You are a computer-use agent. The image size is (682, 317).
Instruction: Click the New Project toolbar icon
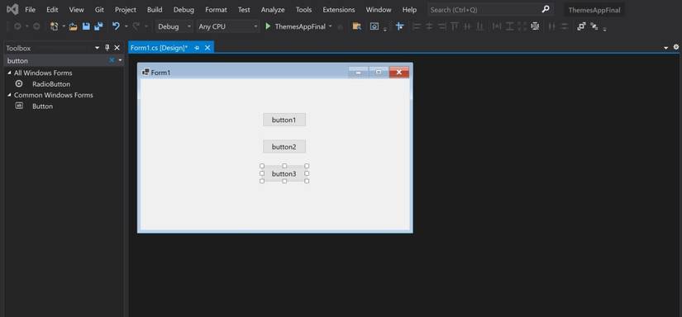point(54,26)
